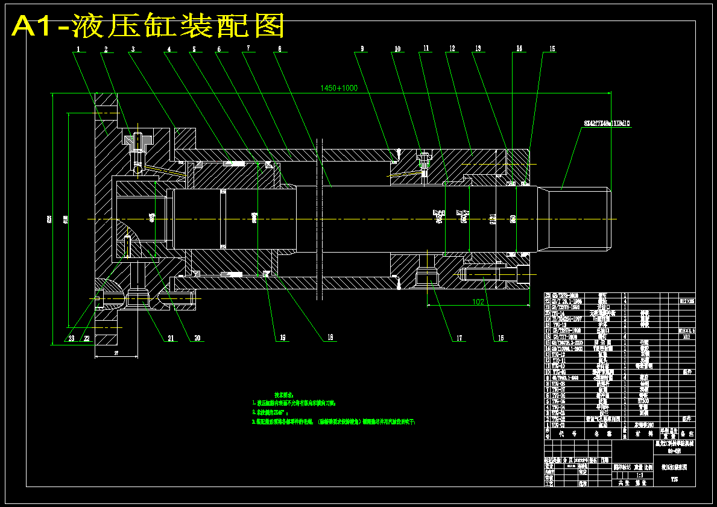Click part balloon number 20
717x507 pixels.
(198, 338)
